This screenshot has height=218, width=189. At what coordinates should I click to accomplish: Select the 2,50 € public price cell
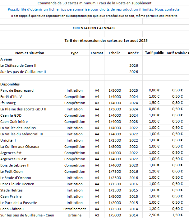tap(154, 215)
